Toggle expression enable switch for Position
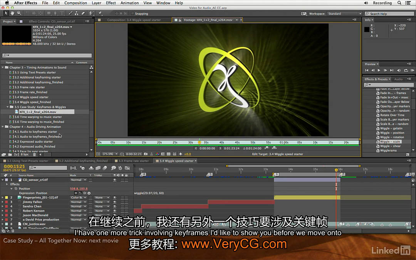 pyautogui.click(x=76, y=193)
